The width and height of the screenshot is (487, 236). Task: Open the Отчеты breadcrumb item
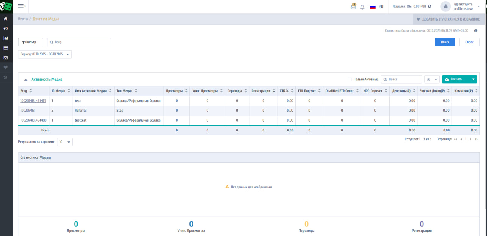pyautogui.click(x=23, y=19)
